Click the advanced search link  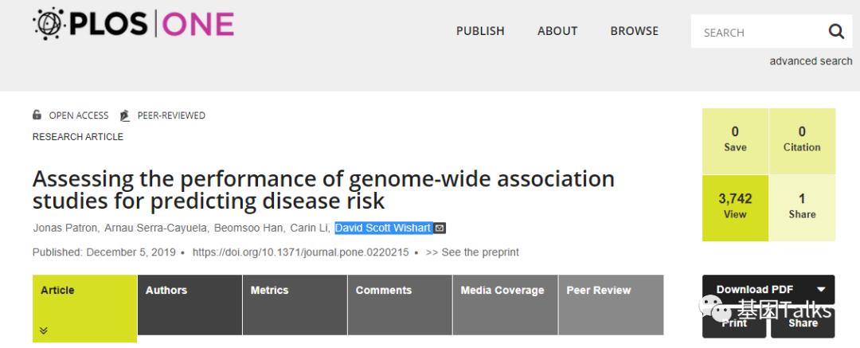pyautogui.click(x=811, y=61)
